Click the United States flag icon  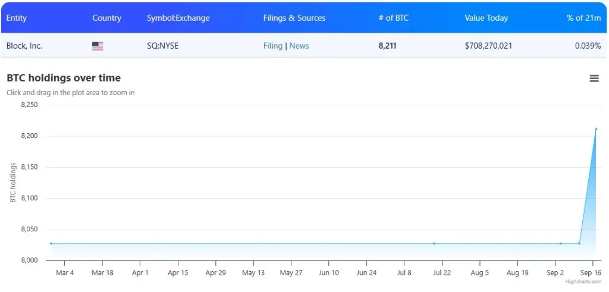[x=98, y=46]
